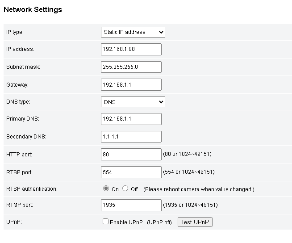Click the Gateway input box

click(x=131, y=84)
